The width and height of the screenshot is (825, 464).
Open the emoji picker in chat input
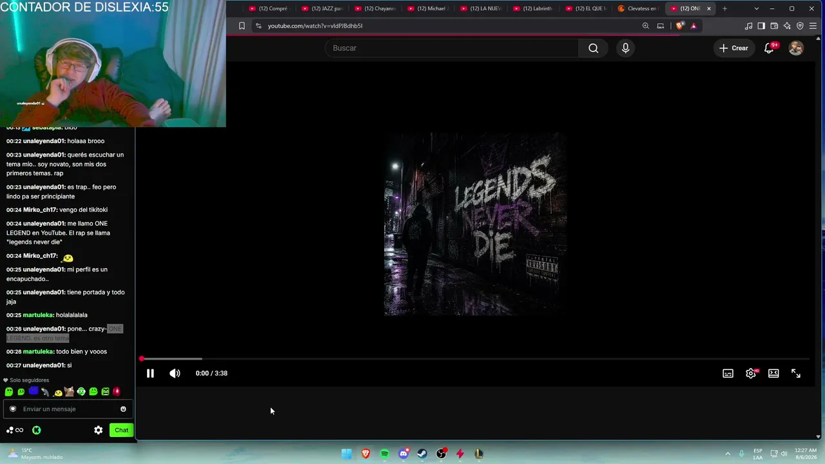click(x=123, y=409)
